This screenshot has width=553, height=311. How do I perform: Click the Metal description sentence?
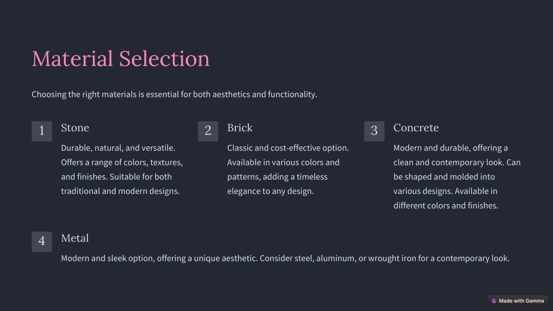point(285,258)
